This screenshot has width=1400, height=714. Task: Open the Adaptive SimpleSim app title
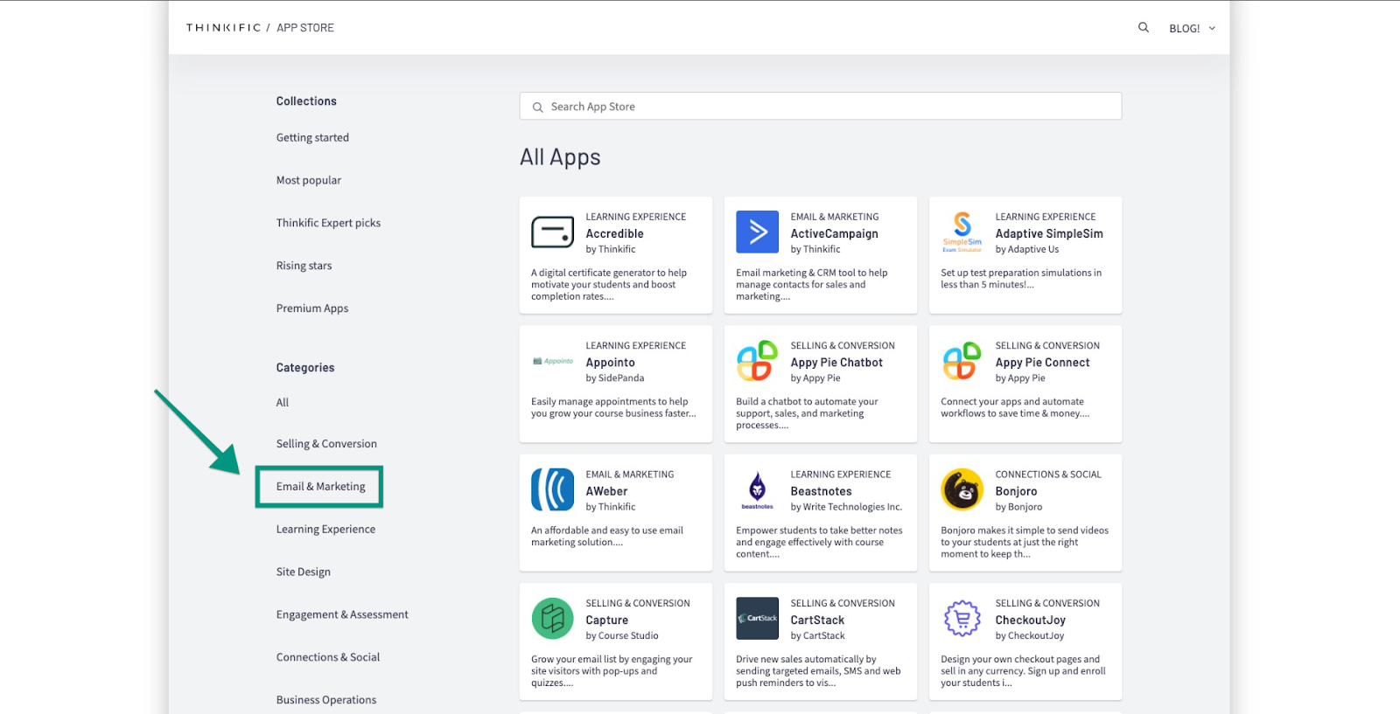(x=1049, y=234)
